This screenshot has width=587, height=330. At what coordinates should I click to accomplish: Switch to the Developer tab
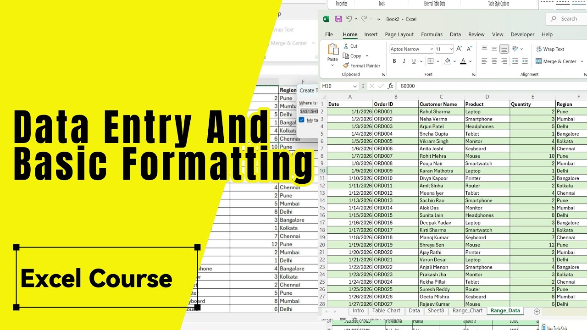(522, 34)
